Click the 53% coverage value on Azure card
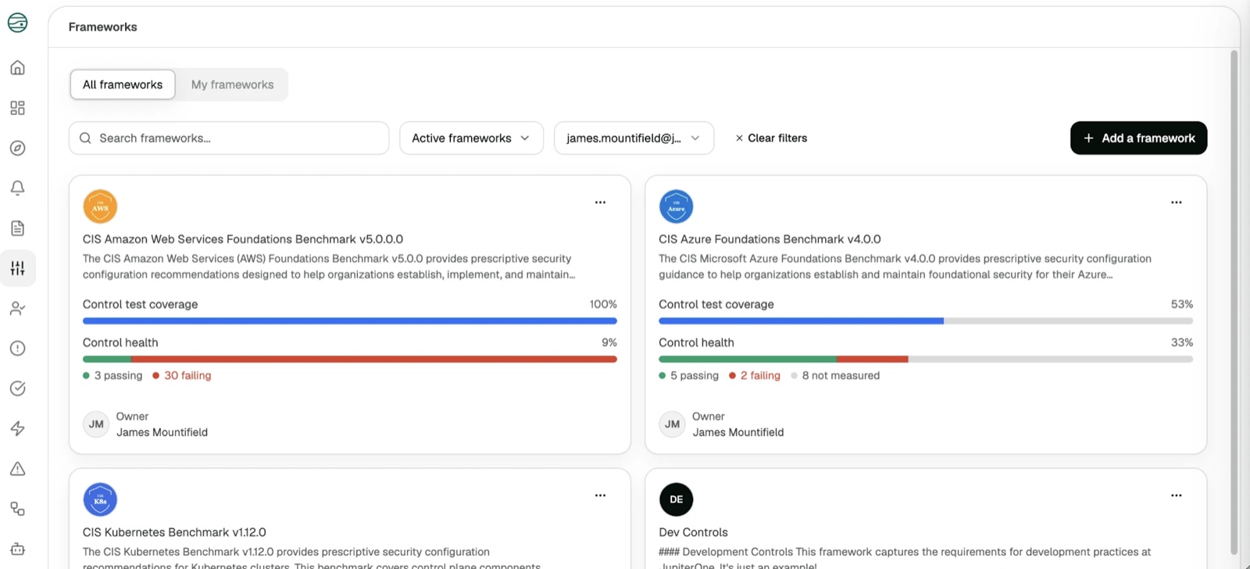 pyautogui.click(x=1182, y=304)
